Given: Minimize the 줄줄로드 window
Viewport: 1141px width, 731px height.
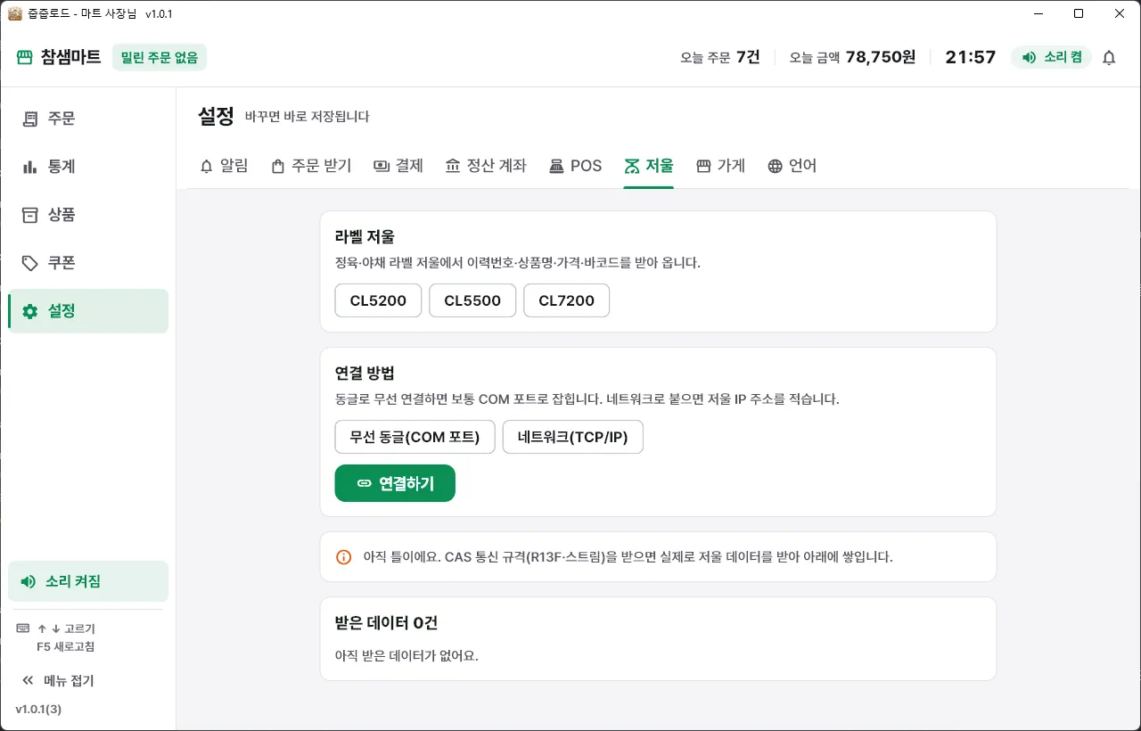Looking at the screenshot, I should click(1038, 13).
